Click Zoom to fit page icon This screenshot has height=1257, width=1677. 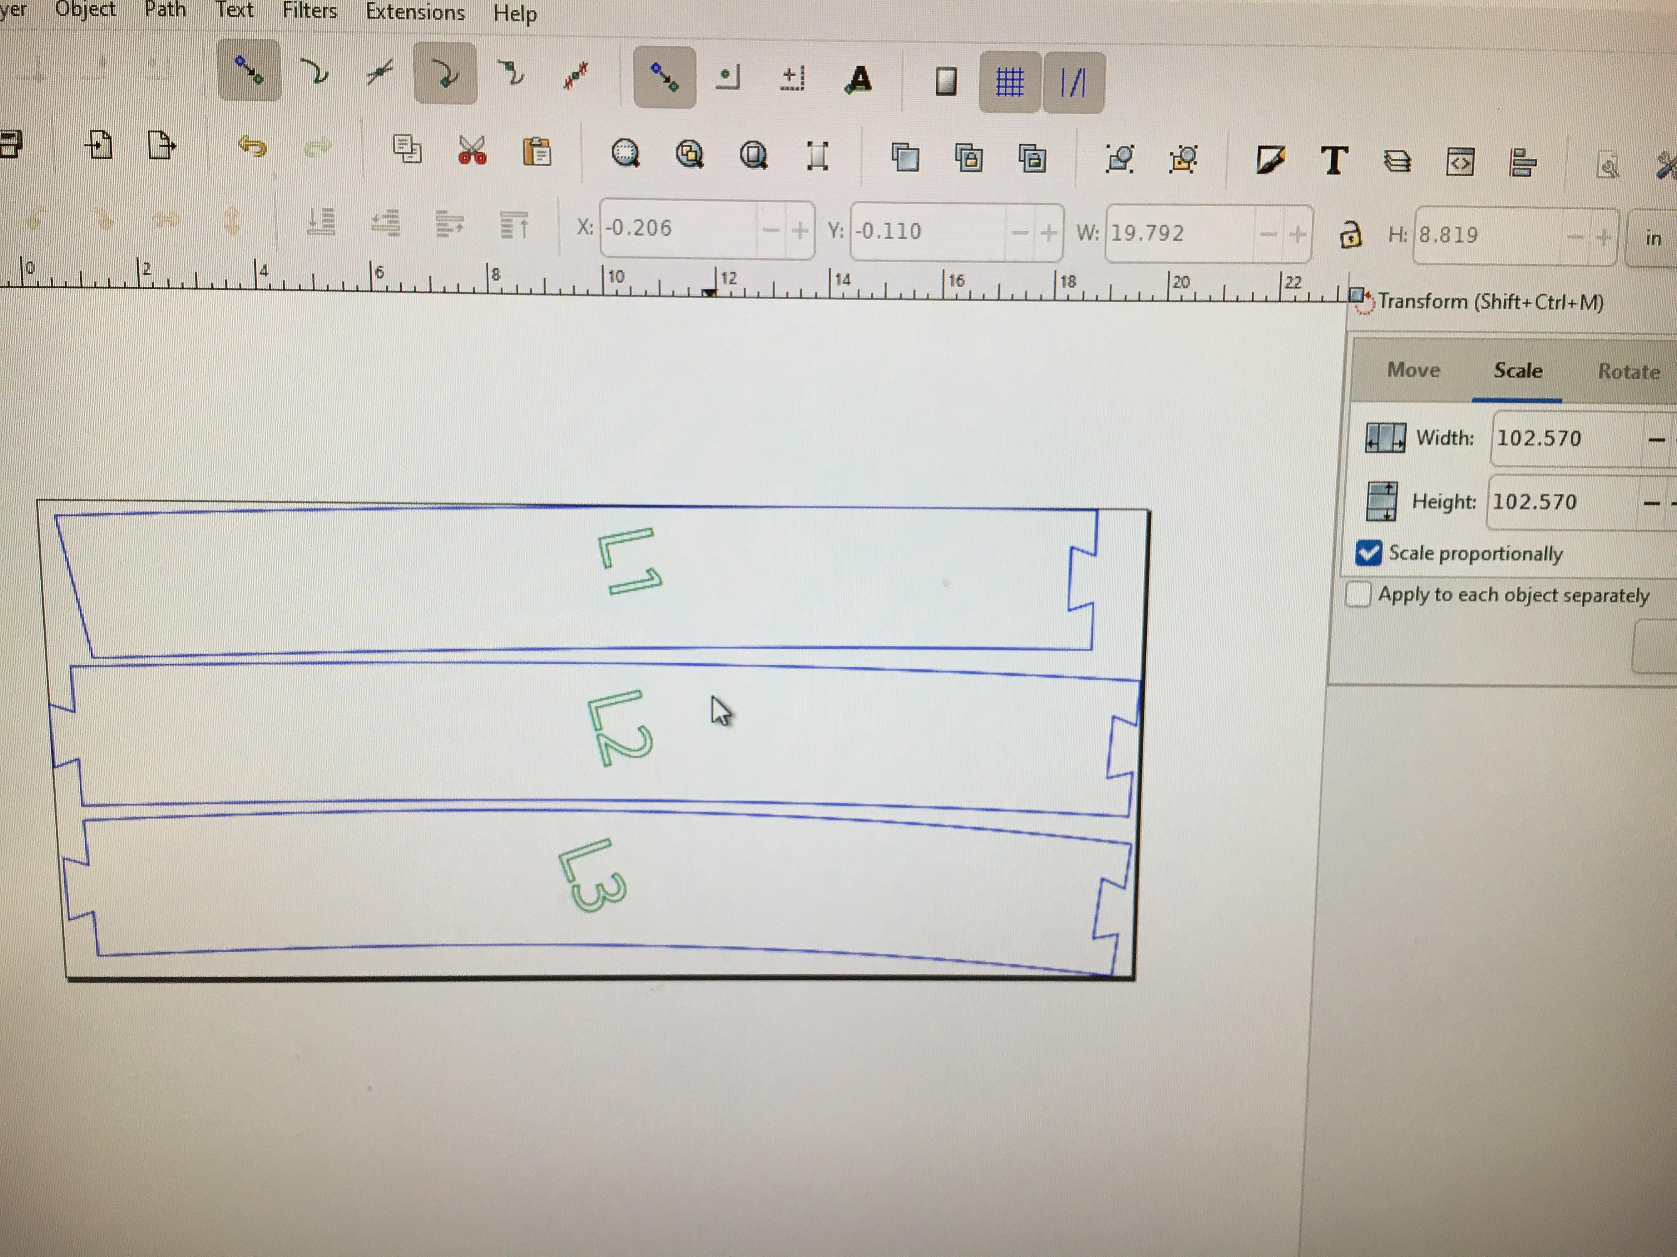click(x=753, y=155)
